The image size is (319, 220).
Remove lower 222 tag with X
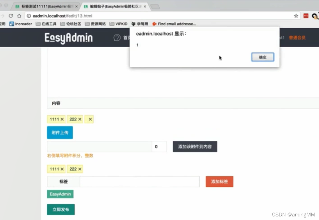80,169
